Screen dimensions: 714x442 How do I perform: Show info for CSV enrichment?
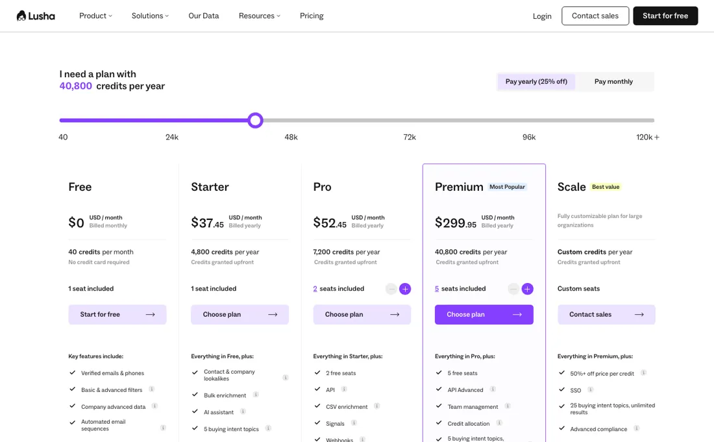(377, 406)
